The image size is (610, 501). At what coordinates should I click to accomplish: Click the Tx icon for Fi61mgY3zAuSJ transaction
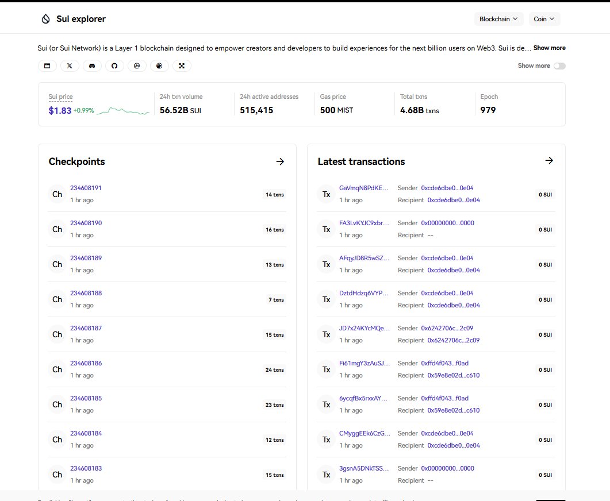[327, 369]
